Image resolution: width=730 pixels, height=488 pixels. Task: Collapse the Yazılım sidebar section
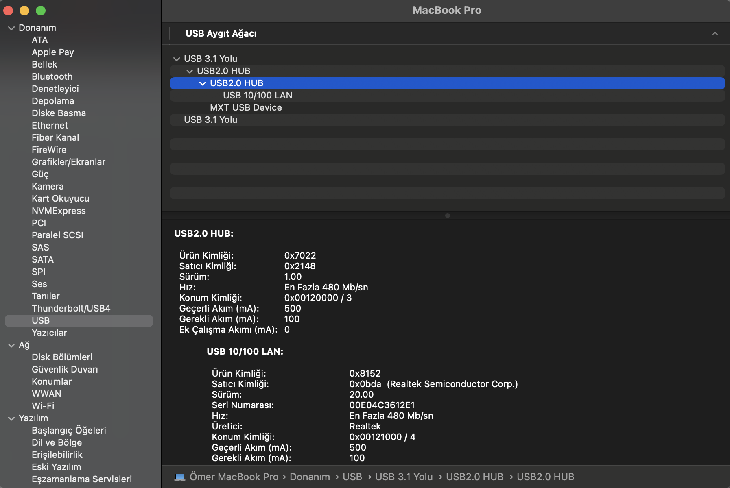tap(11, 418)
